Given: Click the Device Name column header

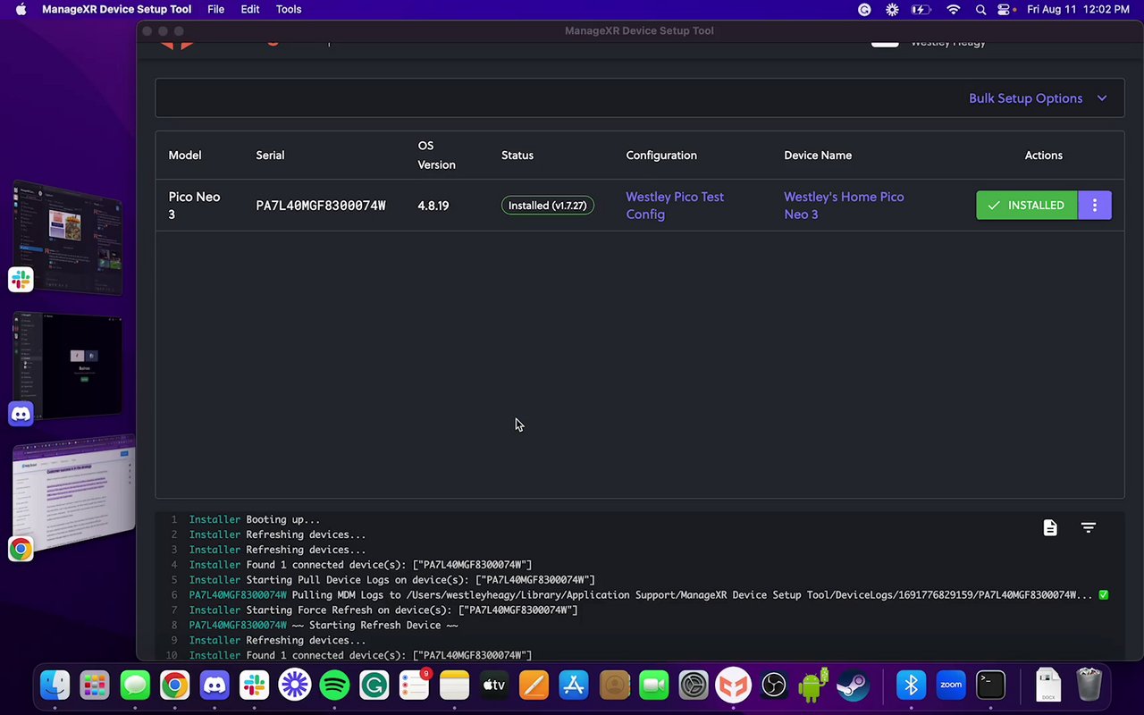Looking at the screenshot, I should pos(818,156).
